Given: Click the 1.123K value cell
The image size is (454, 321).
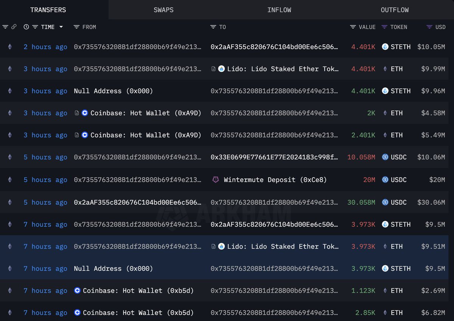Looking at the screenshot, I should 363,291.
